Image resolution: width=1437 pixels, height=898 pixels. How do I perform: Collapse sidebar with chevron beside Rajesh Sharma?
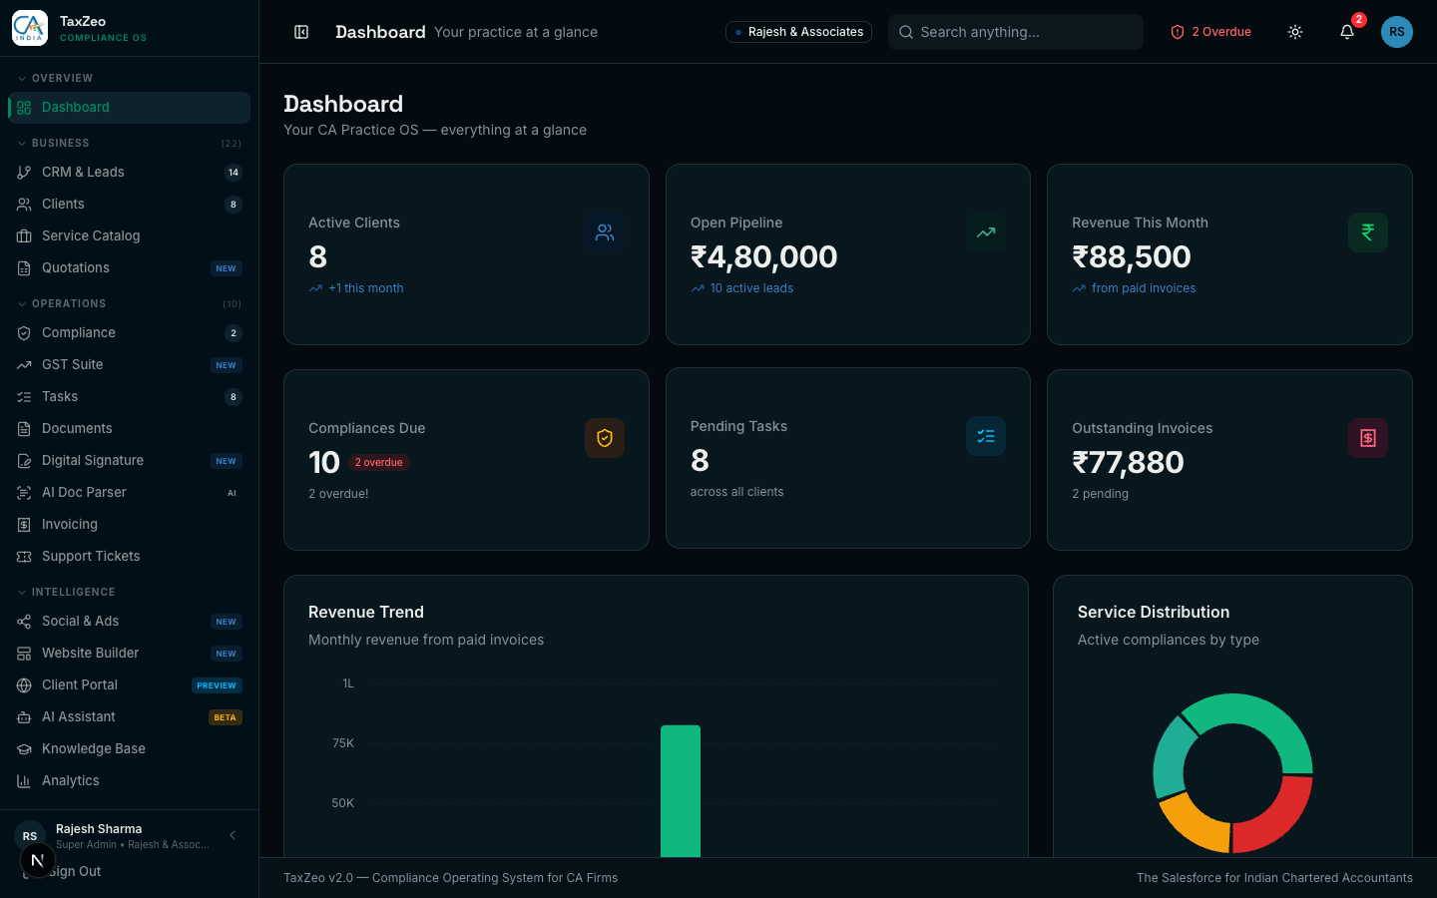point(233,835)
